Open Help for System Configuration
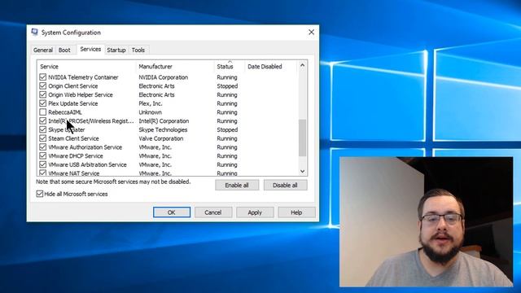Screen dimensions: 521x293 click(x=296, y=212)
